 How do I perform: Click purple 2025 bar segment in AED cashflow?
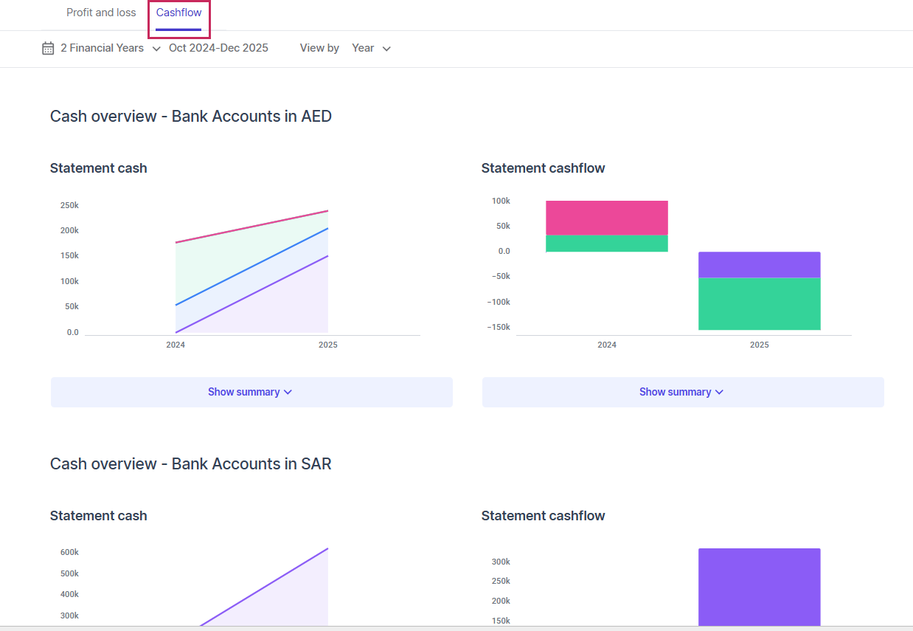tap(759, 264)
